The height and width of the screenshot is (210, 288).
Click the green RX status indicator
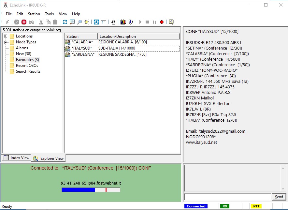(x=225, y=206)
